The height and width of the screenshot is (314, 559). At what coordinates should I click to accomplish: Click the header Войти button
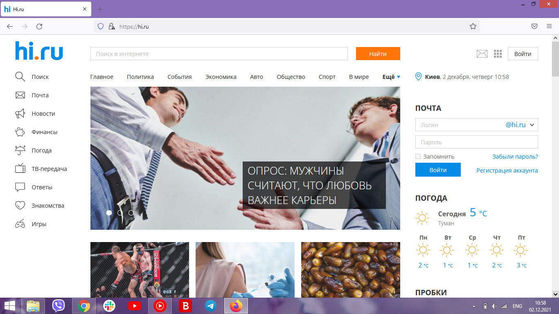click(x=523, y=54)
